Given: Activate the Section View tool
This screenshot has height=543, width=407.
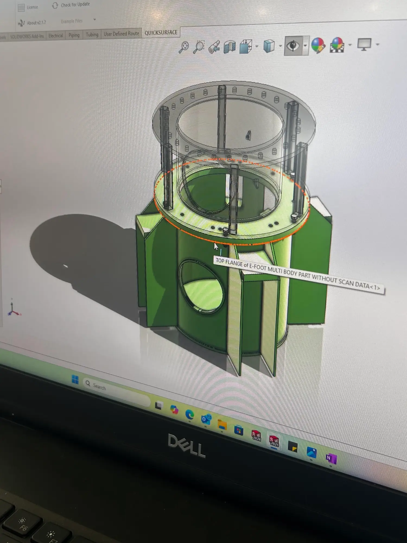Looking at the screenshot, I should [230, 46].
